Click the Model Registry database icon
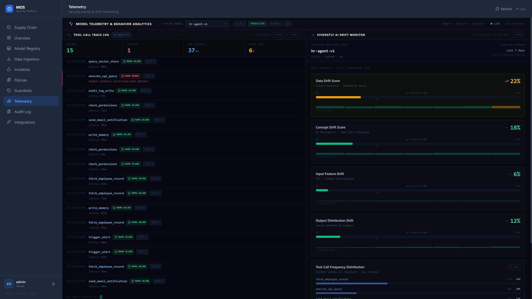The height and width of the screenshot is (299, 532). click(9, 48)
